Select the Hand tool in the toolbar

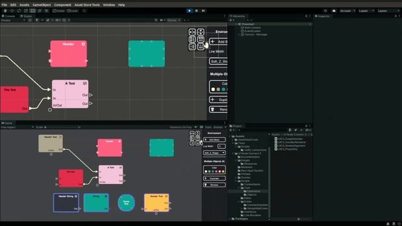click(5, 11)
